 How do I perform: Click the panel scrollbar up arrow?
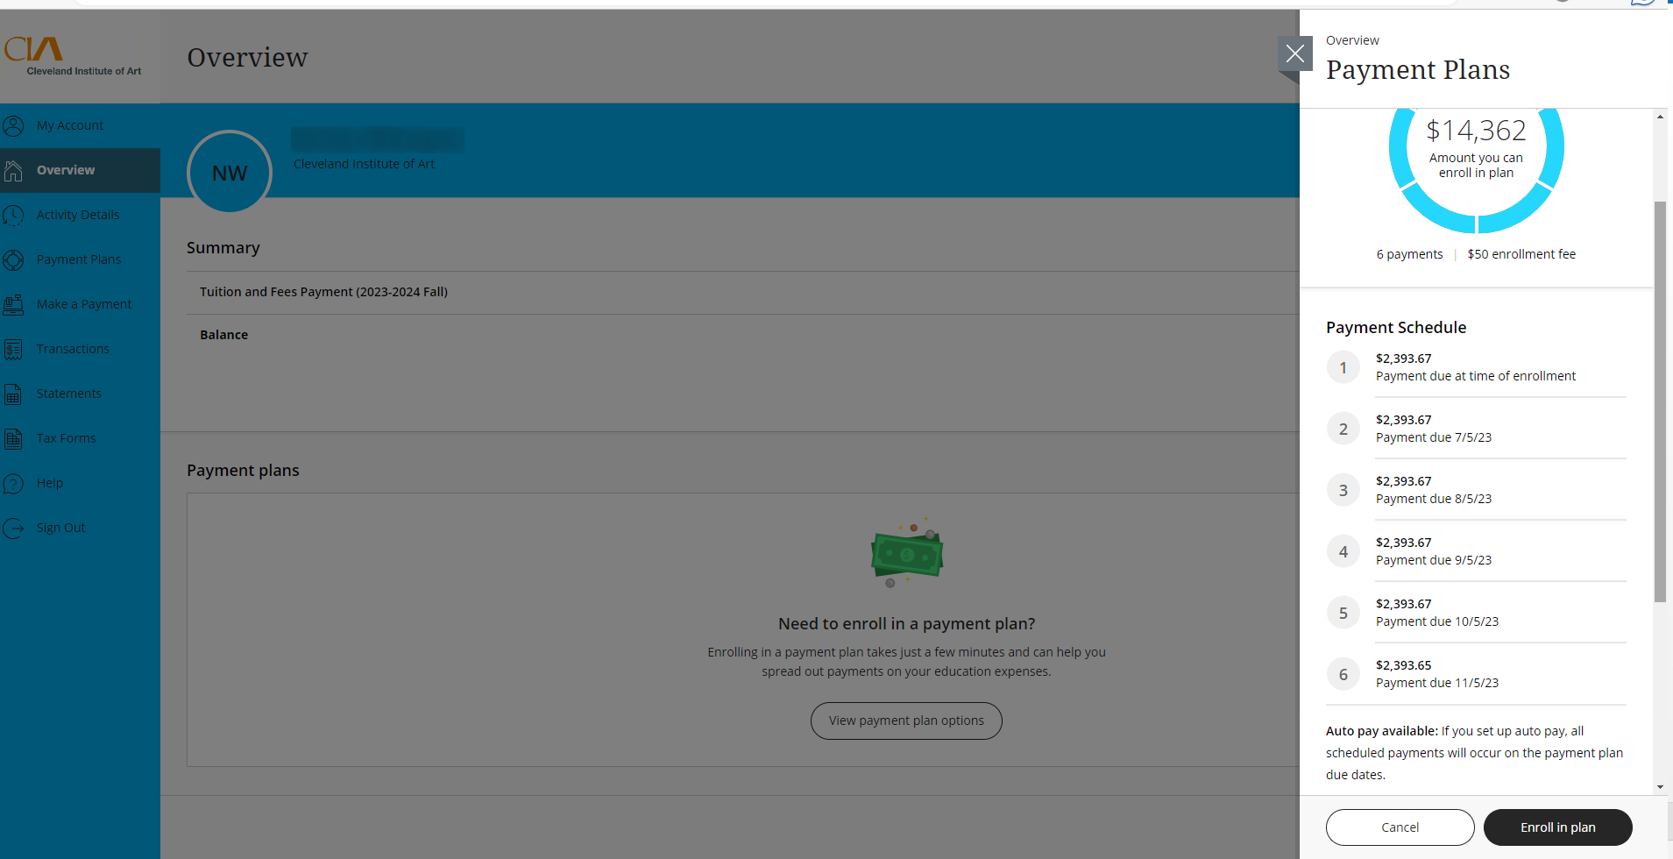(x=1660, y=116)
